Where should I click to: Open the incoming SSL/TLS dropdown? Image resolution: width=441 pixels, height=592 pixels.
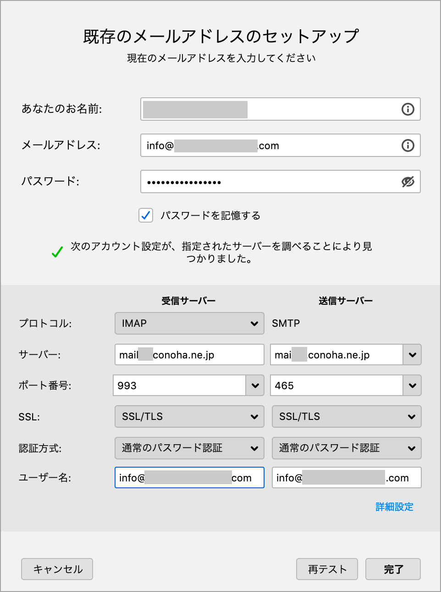tap(189, 417)
